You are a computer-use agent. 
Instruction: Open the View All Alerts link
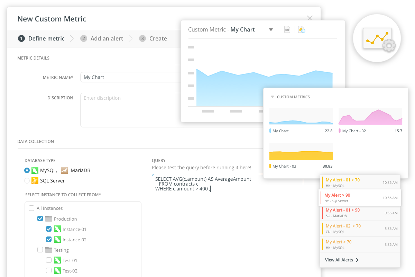point(342,260)
